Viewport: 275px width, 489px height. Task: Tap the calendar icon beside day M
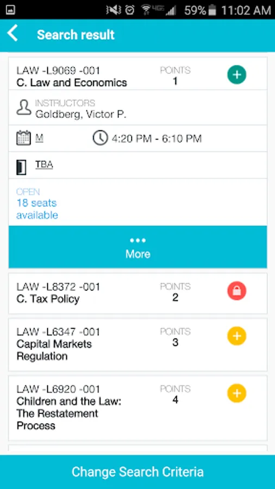point(24,138)
